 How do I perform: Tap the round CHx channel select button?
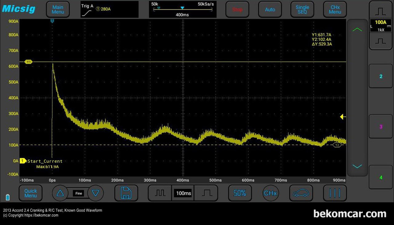(x=270, y=193)
